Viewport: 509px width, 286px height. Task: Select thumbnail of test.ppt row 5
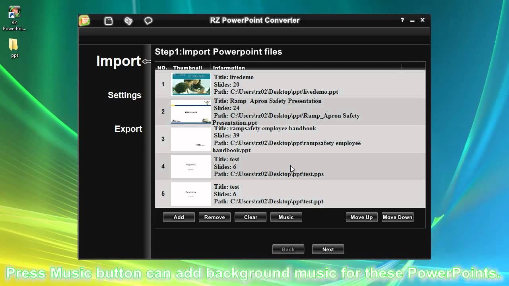tap(191, 194)
